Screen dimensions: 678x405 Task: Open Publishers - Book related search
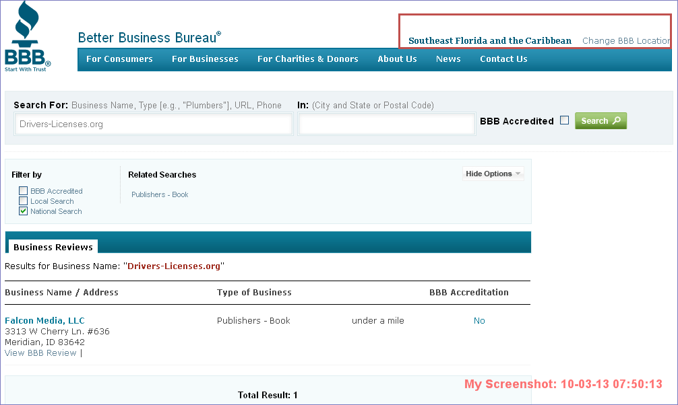pos(160,194)
